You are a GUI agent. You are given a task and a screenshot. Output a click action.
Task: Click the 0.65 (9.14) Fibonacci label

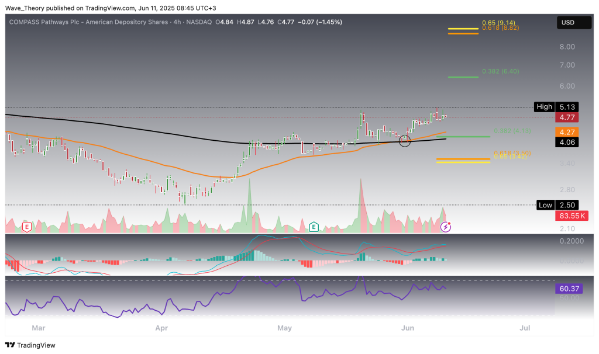point(498,23)
